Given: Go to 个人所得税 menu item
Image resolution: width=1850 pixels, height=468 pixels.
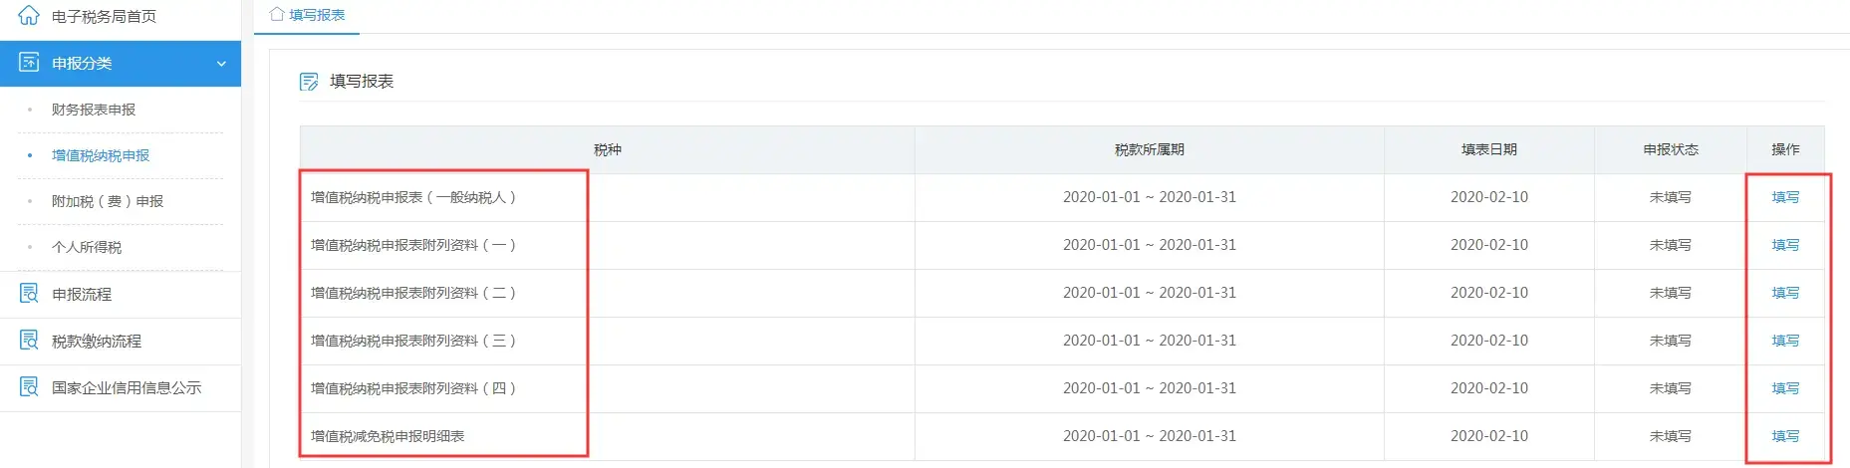Looking at the screenshot, I should click(87, 247).
